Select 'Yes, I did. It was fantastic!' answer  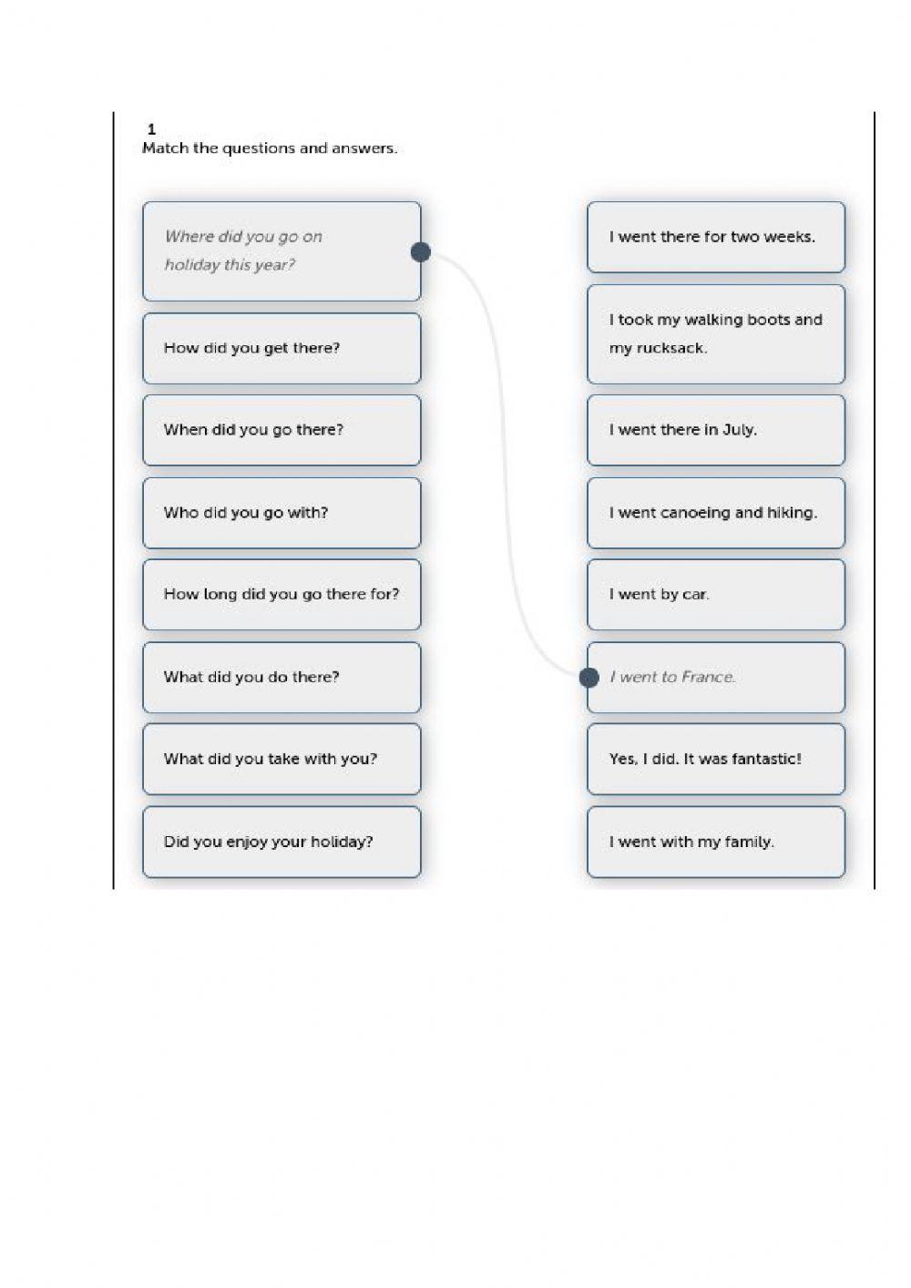[716, 759]
